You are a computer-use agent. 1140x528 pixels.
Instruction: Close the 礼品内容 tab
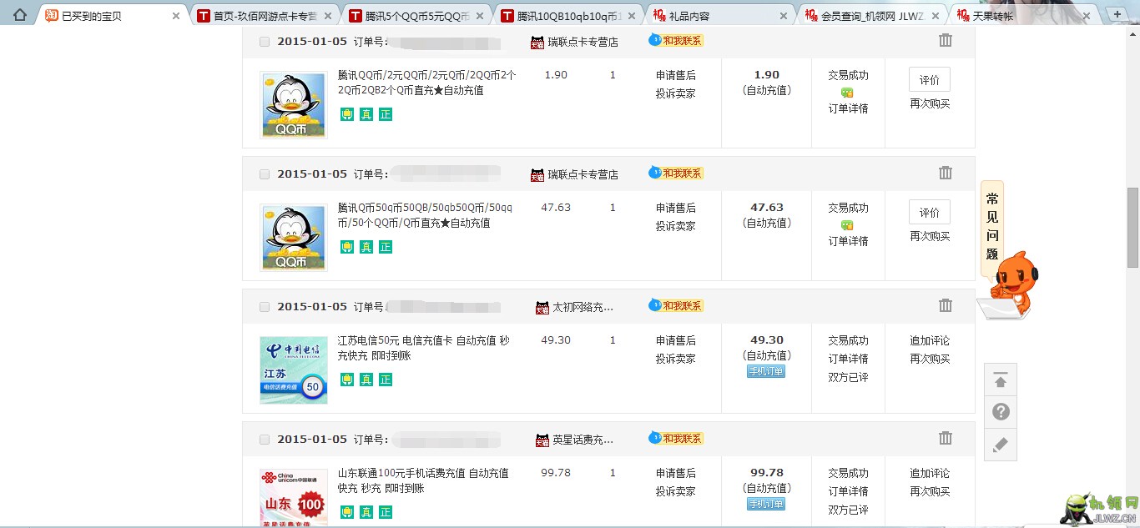[x=784, y=16]
